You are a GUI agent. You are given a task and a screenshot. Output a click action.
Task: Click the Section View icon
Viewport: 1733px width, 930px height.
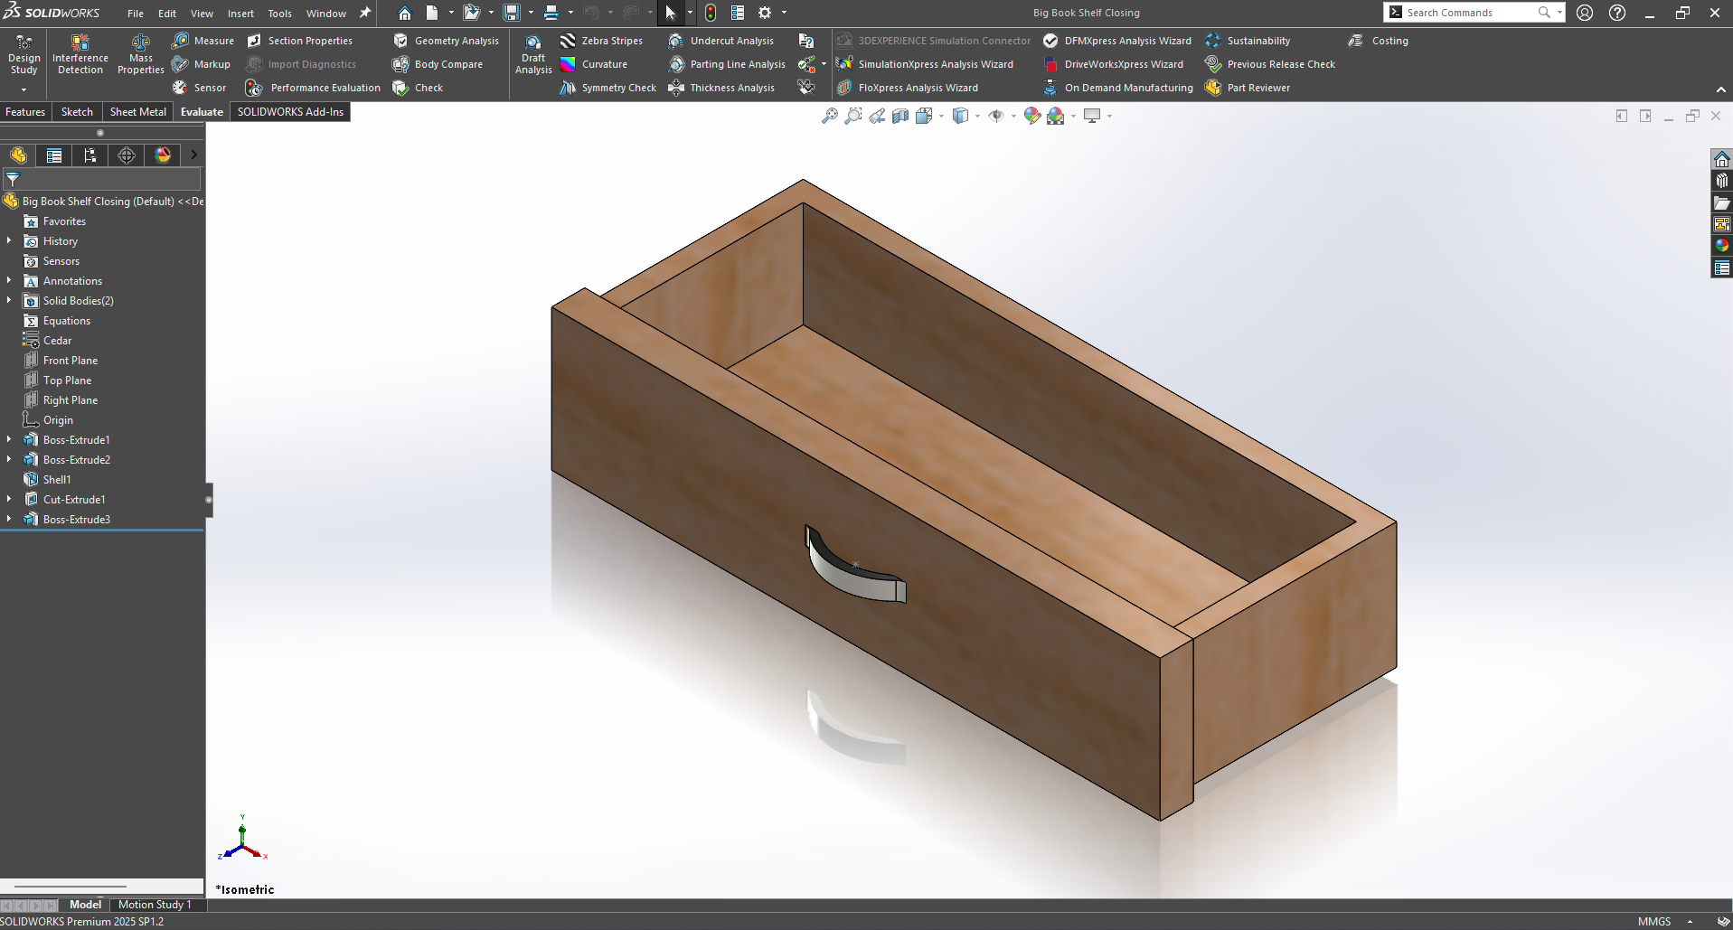(900, 116)
